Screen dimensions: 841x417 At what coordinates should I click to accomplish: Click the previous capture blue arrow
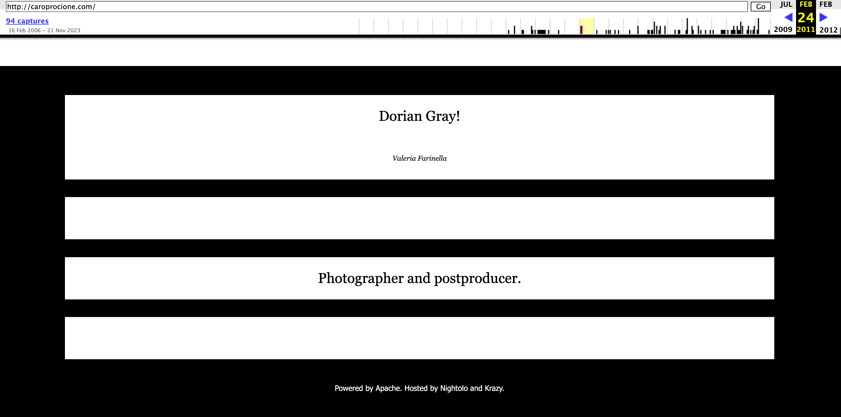(x=788, y=17)
